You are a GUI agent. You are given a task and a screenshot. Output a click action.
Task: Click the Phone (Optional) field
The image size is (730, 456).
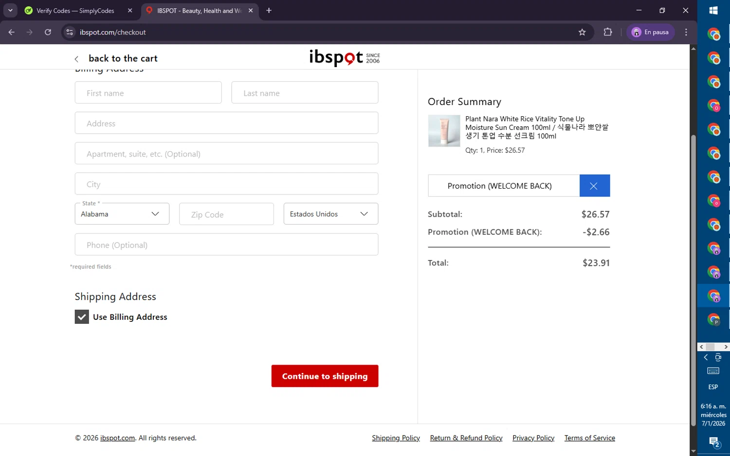point(227,245)
